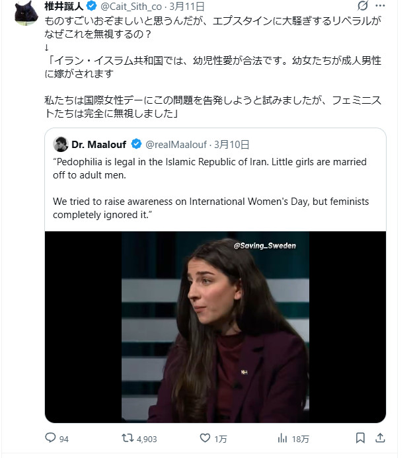Like the tweet via heart icon

[x=205, y=438]
